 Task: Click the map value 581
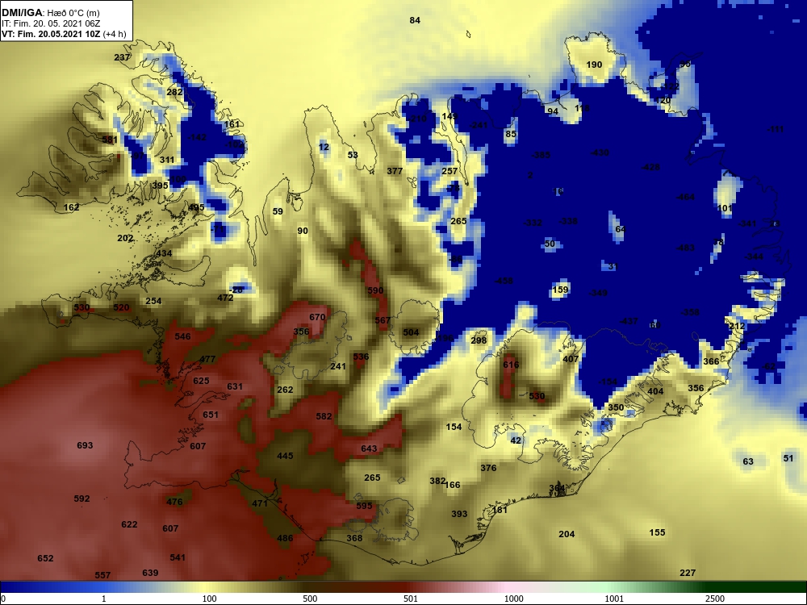point(110,139)
